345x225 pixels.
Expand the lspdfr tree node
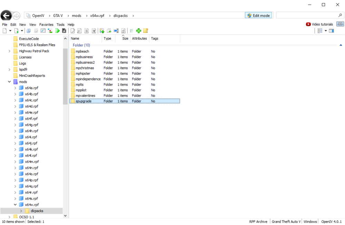tap(9, 70)
